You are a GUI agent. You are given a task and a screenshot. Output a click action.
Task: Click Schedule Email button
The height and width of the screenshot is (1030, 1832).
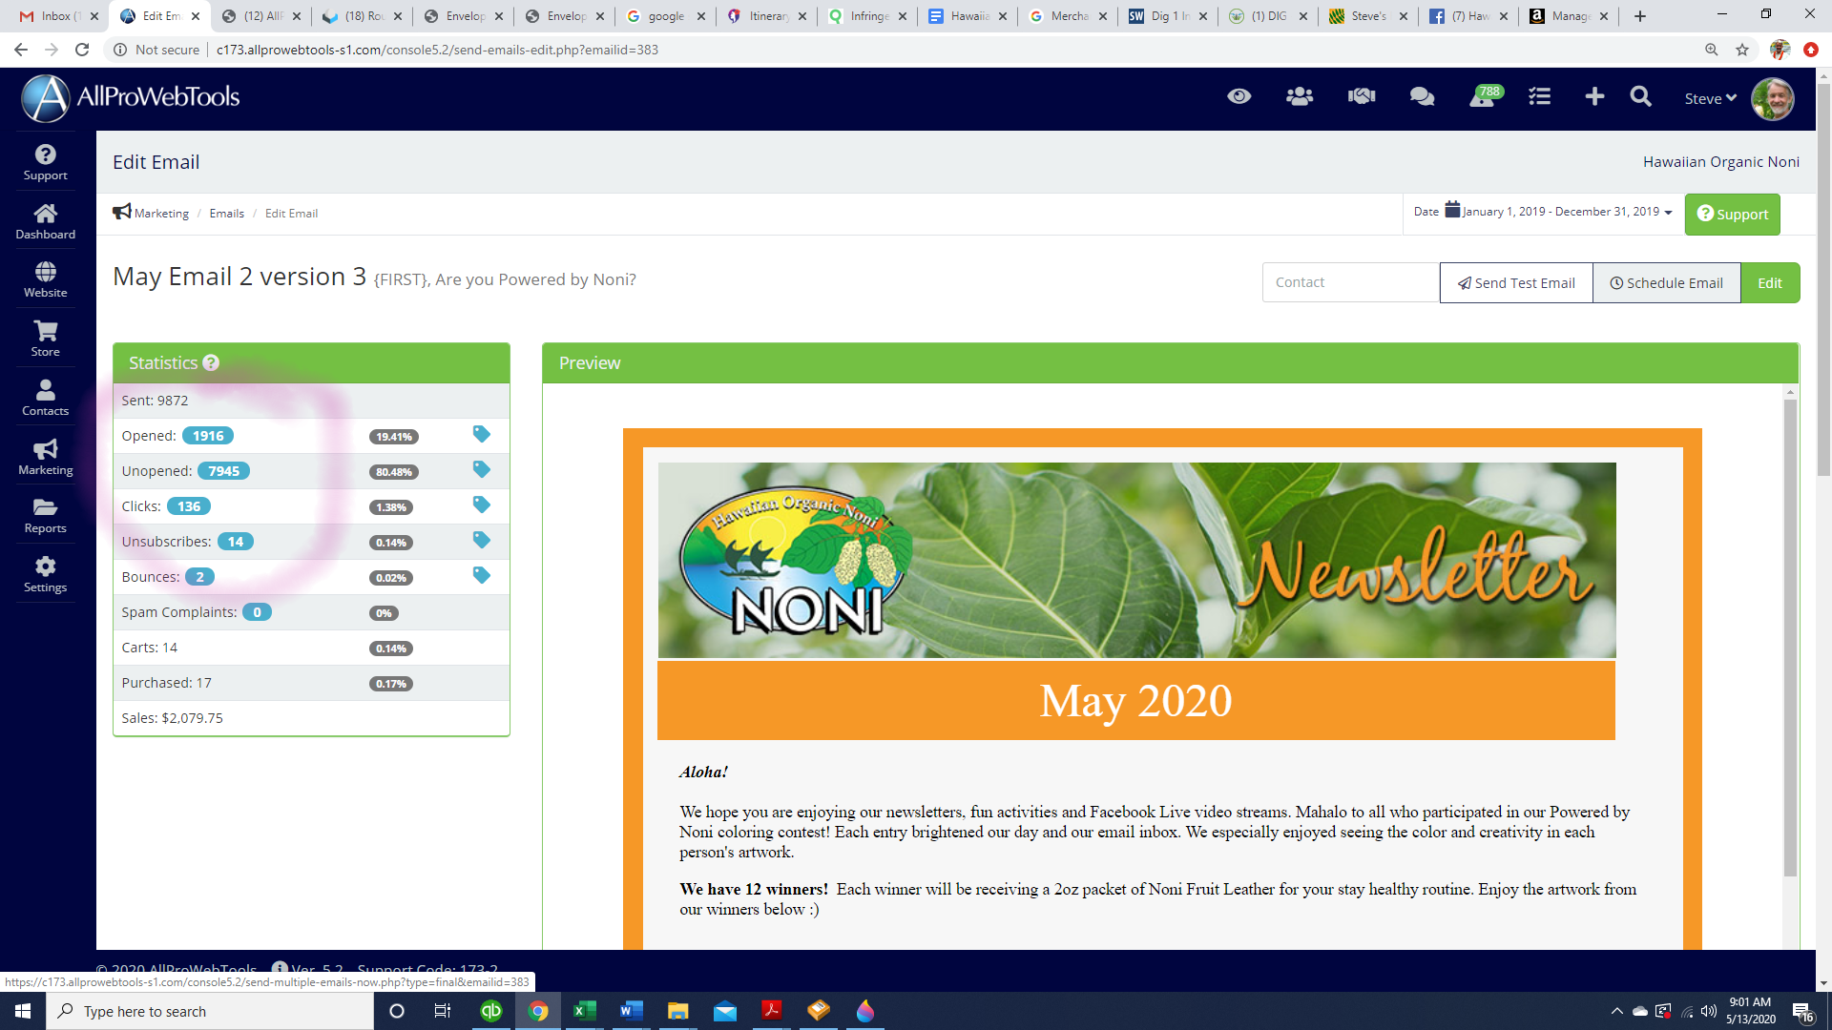tap(1666, 282)
